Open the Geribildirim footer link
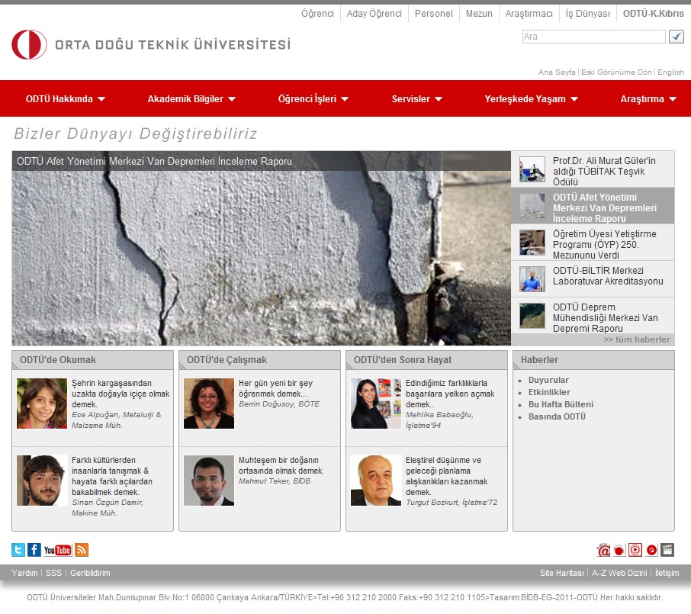The height and width of the screenshot is (614, 691). click(90, 573)
